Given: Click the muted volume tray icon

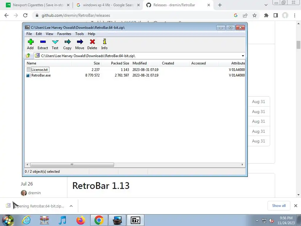Looking at the screenshot, I should click(x=271, y=221).
